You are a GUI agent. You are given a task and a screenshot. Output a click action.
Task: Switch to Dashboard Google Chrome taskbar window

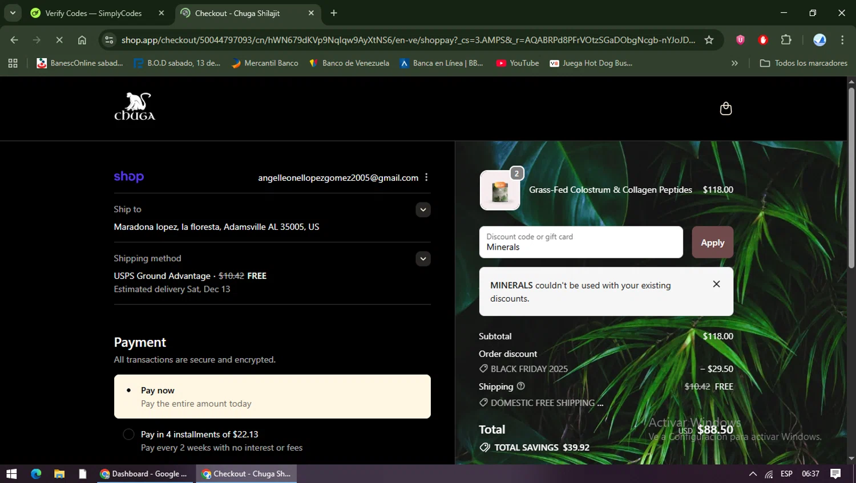pyautogui.click(x=145, y=474)
